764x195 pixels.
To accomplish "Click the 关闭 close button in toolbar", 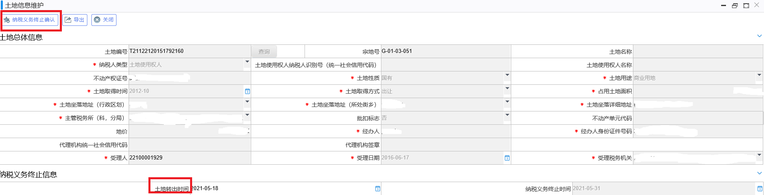I will click(x=104, y=20).
